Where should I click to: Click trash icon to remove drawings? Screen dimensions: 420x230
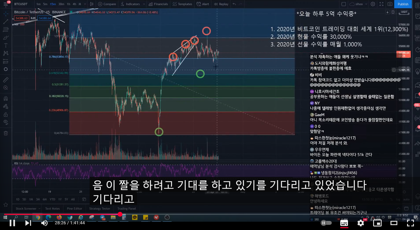pyautogui.click(x=6, y=133)
